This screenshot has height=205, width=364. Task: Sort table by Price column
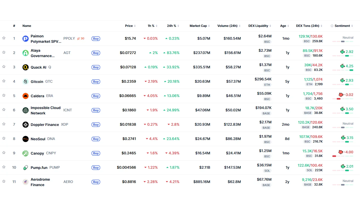pos(130,26)
